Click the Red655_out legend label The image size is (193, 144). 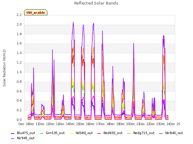(x=113, y=133)
